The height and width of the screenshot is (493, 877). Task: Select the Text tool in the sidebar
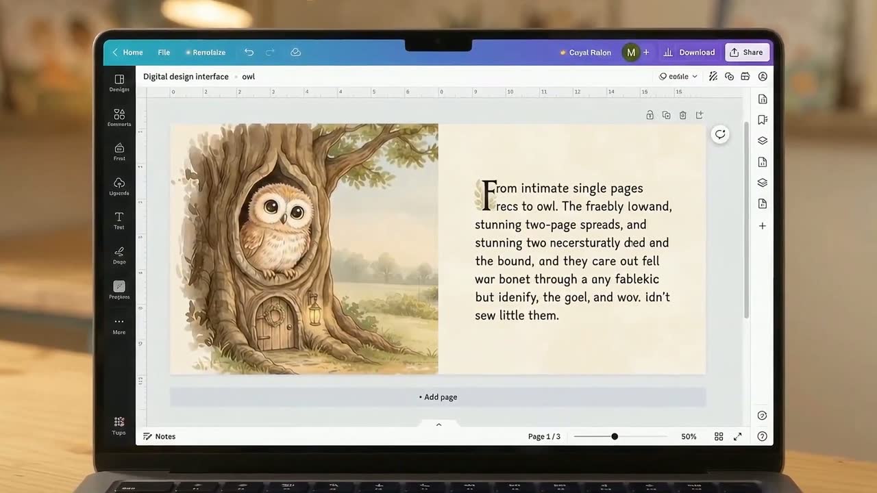click(119, 220)
